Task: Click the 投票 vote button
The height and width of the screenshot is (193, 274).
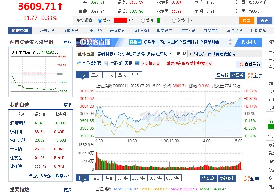Action: [x=246, y=20]
